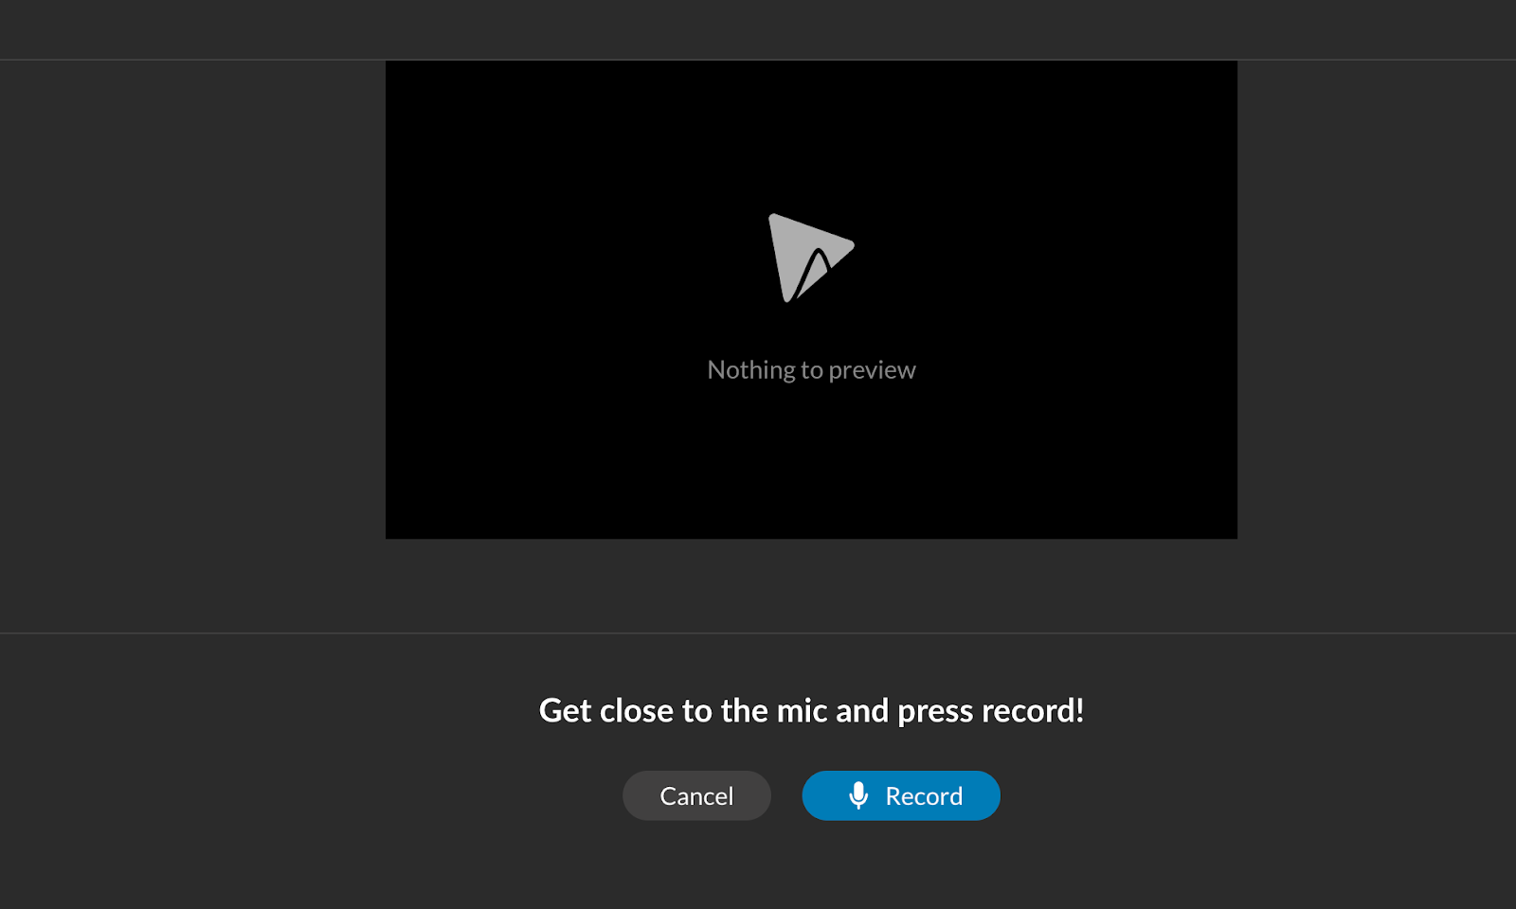Click the 'Nothing to preview' text
The image size is (1516, 909).
coord(810,369)
